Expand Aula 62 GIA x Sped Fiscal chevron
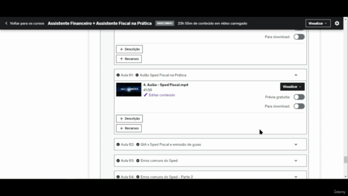Image resolution: width=348 pixels, height=196 pixels. point(296,144)
